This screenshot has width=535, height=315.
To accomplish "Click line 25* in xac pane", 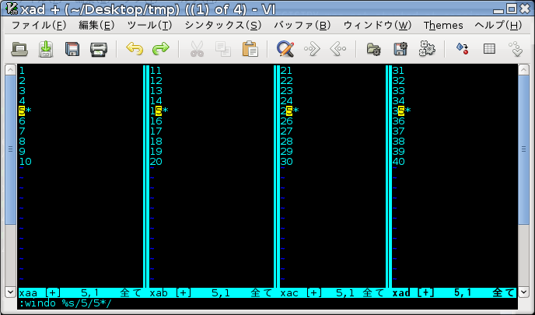I will pos(290,111).
